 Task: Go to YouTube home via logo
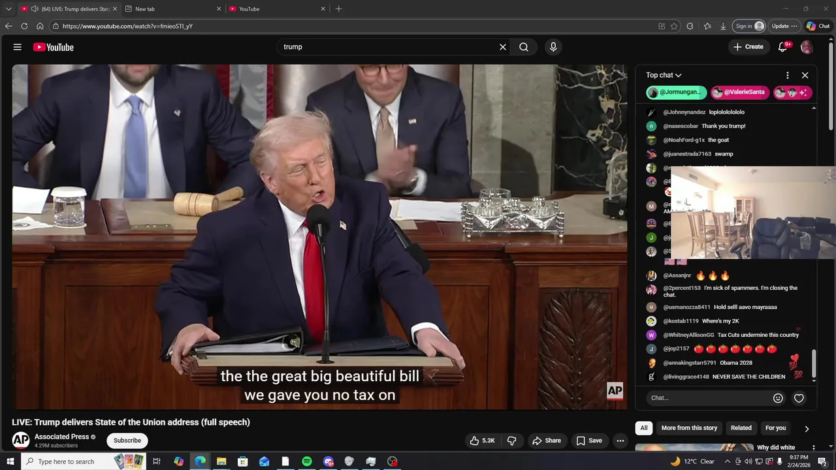[x=54, y=47]
